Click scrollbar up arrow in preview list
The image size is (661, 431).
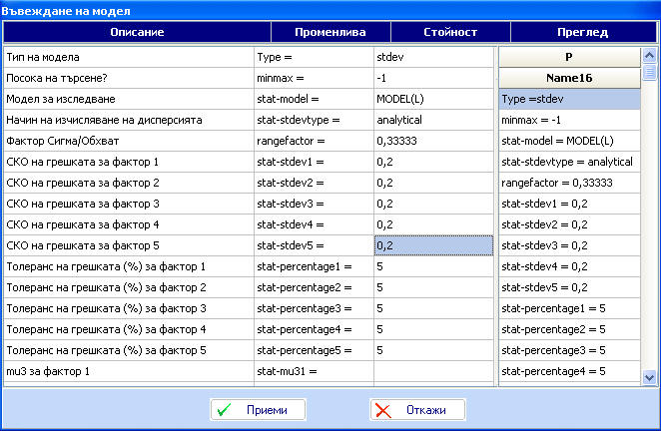point(649,55)
